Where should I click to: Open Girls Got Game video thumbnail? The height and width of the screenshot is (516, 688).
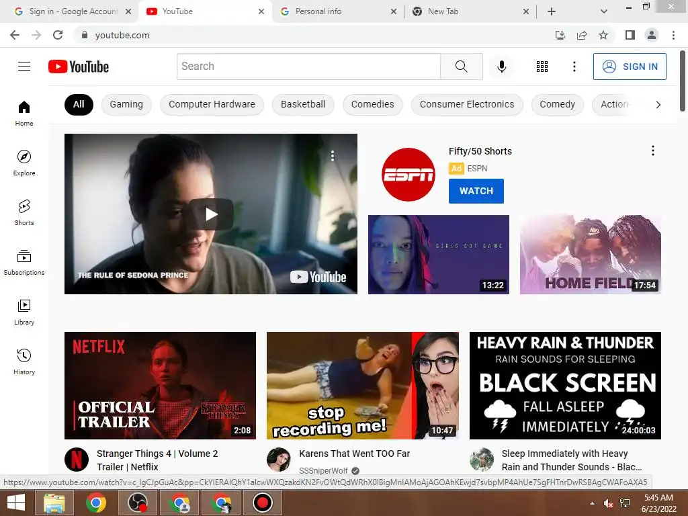coord(438,255)
